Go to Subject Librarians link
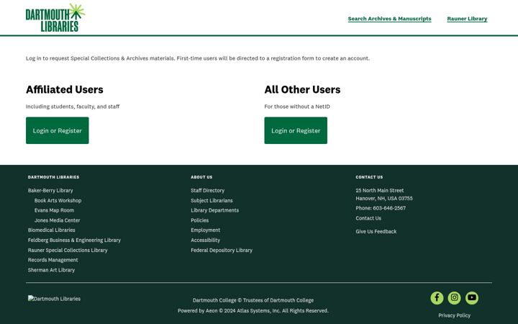The height and width of the screenshot is (324, 518). [x=212, y=200]
